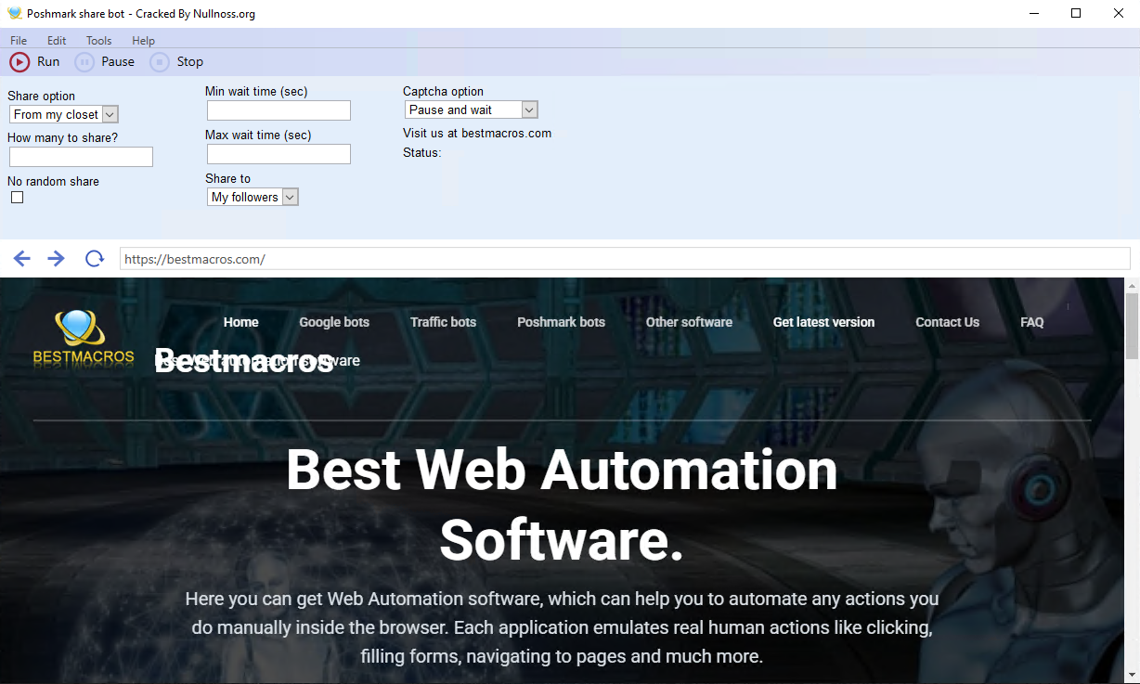Open the Poshmark bots nav link
Viewport: 1140px width, 684px height.
tap(561, 322)
